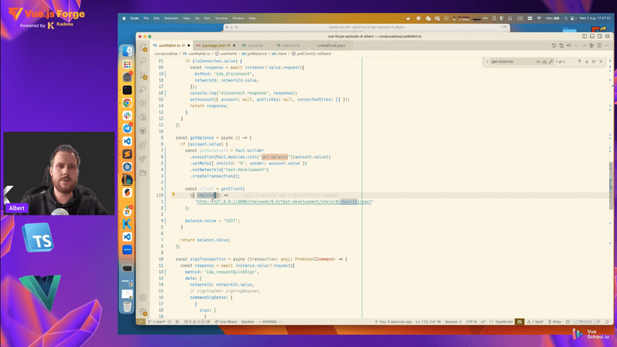
Task: Toggle Match Case in find widget
Action: tap(538, 62)
